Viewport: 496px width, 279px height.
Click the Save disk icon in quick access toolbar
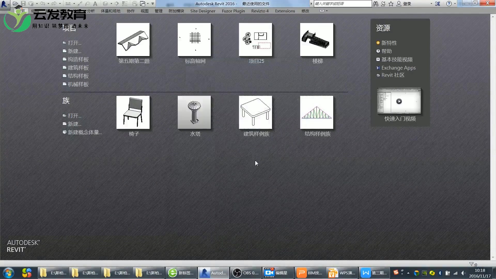click(x=23, y=4)
